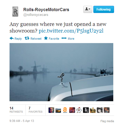Click the Flag media link
The height and width of the screenshot is (129, 122).
[107, 121]
